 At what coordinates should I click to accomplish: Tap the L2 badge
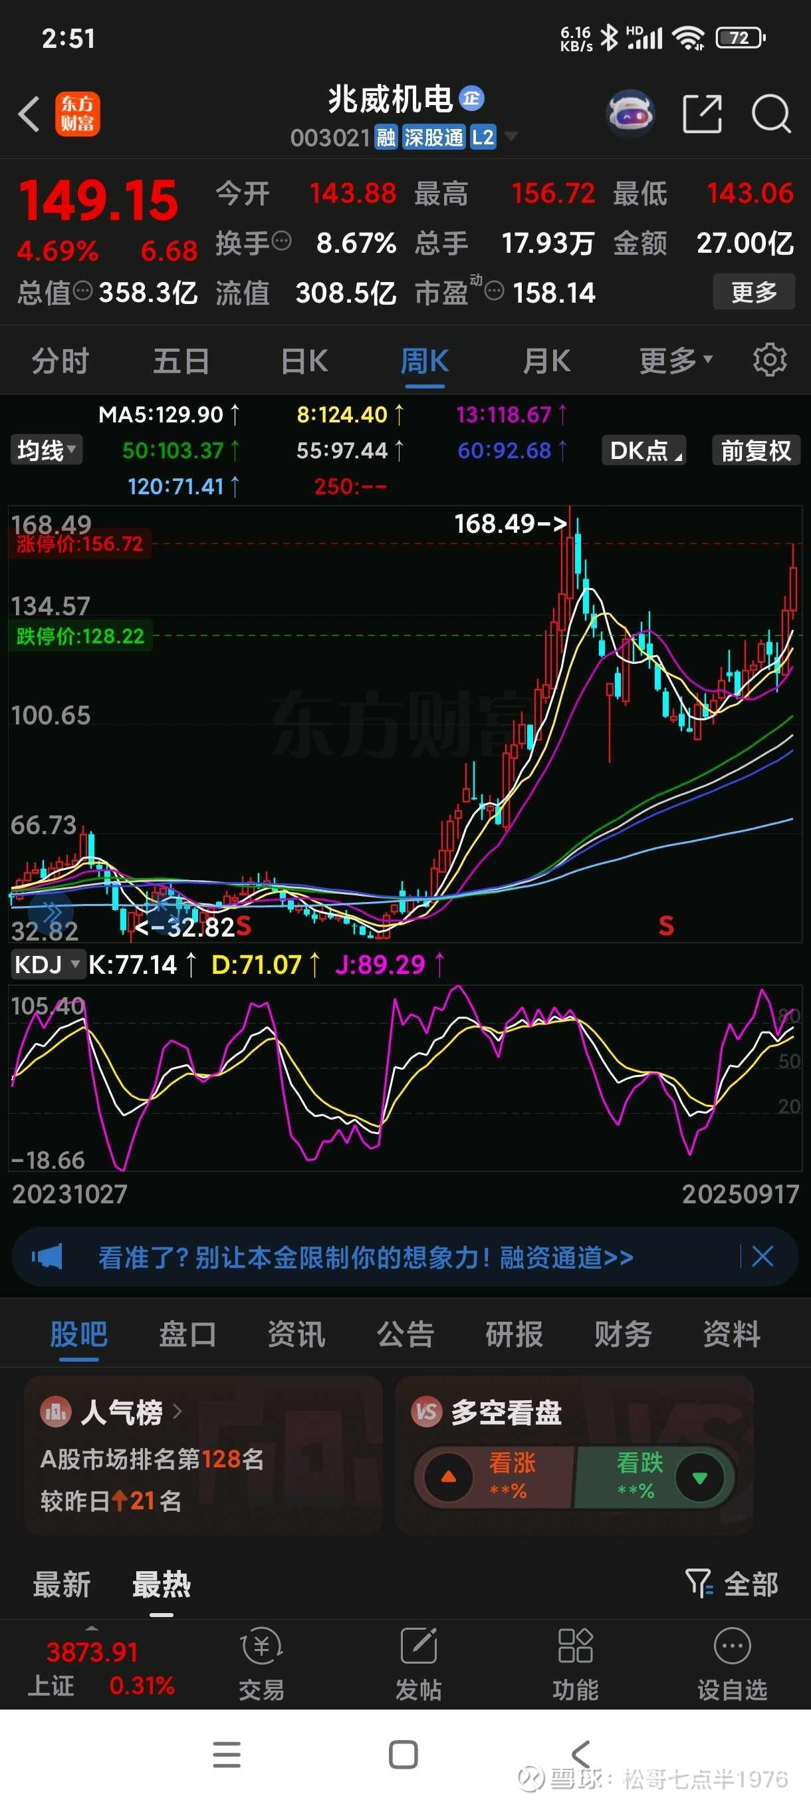483,137
